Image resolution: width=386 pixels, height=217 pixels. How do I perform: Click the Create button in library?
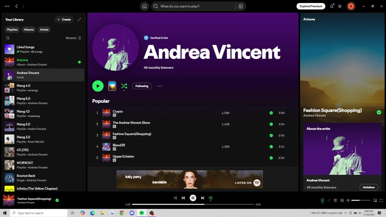click(x=64, y=20)
